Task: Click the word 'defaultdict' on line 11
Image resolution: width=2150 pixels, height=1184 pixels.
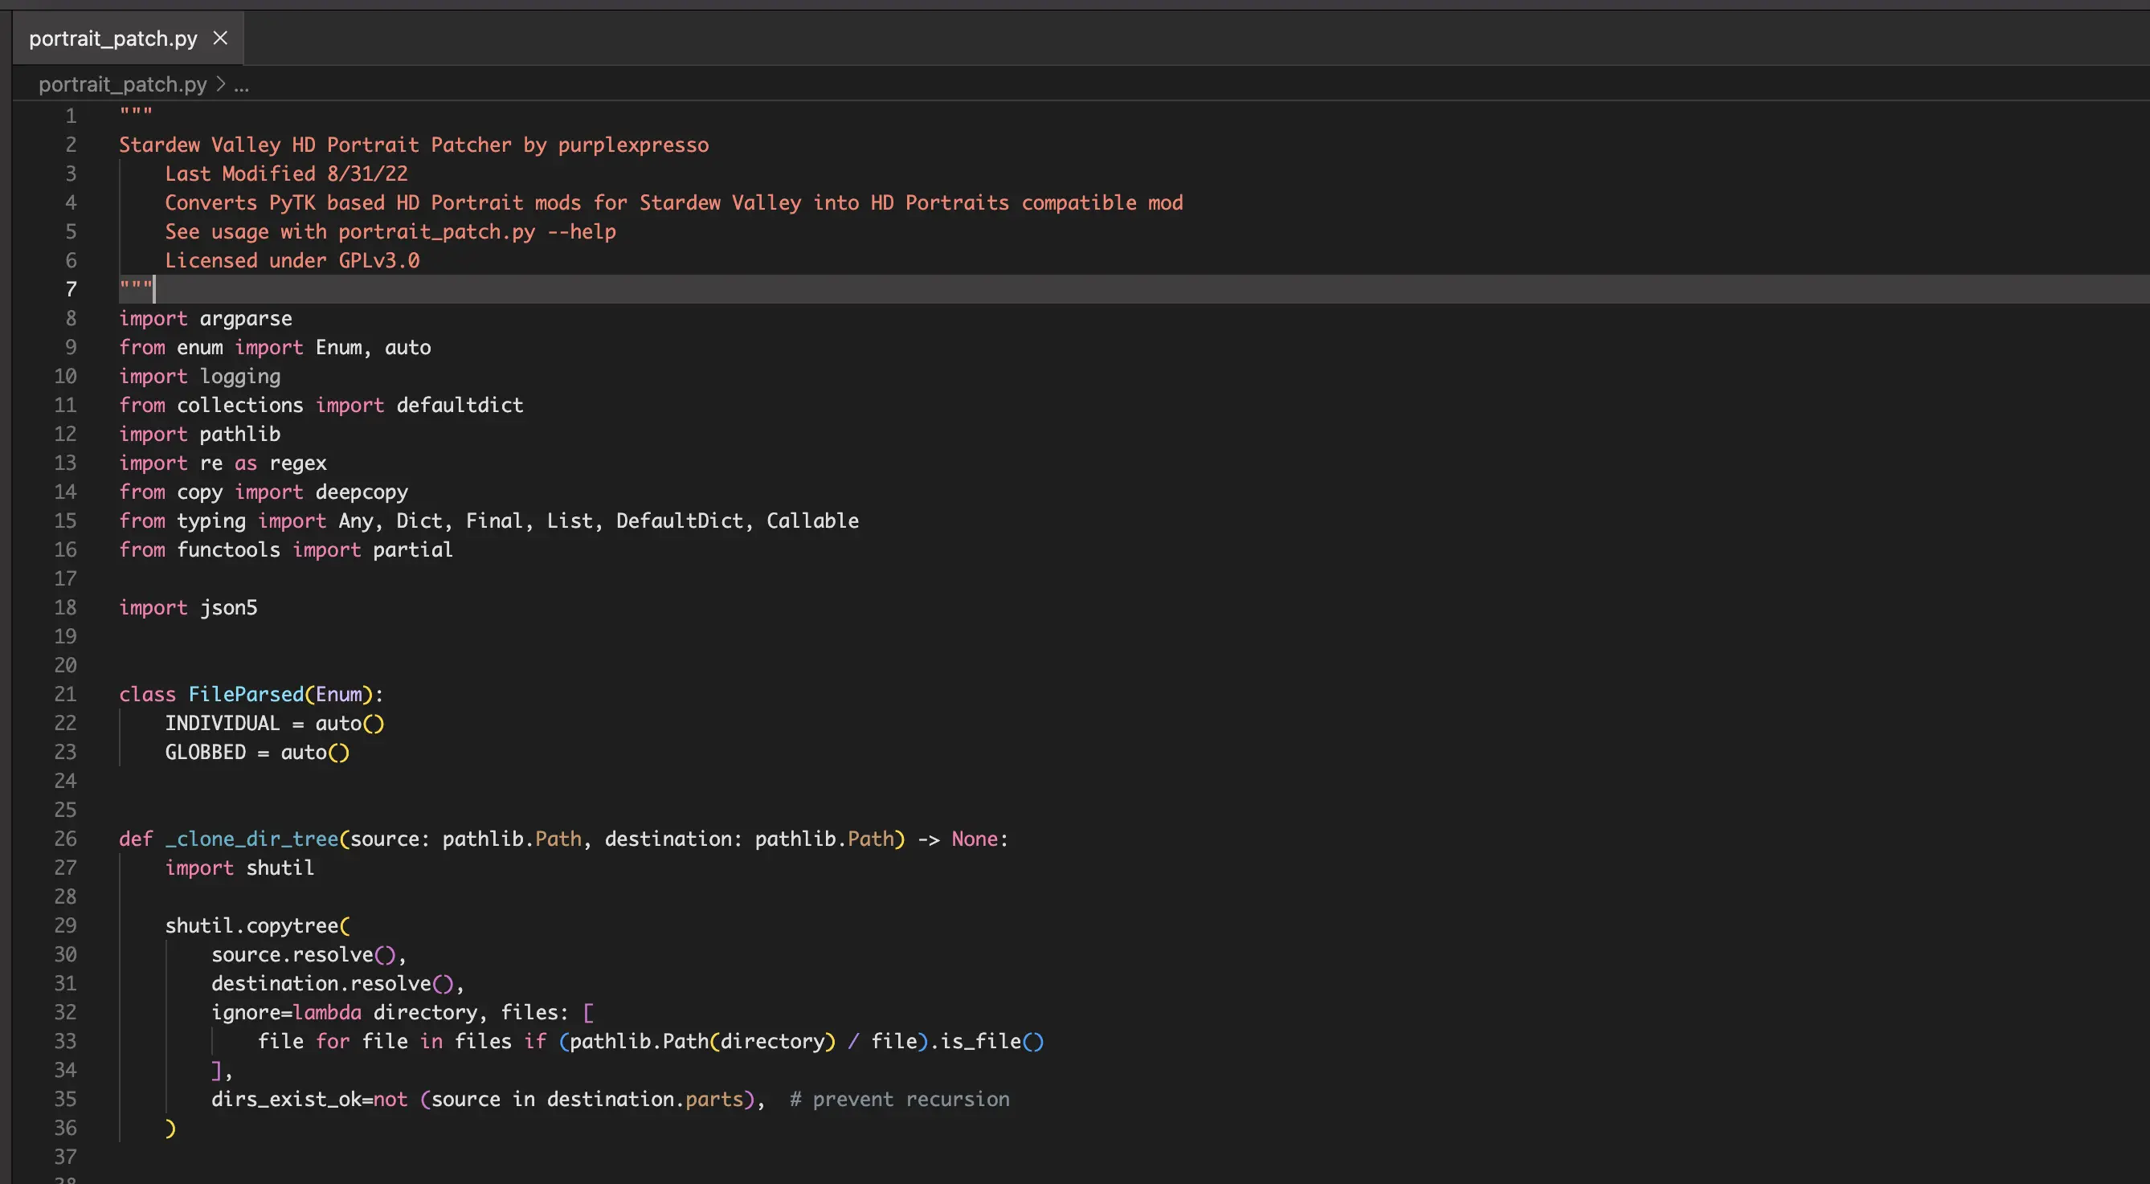Action: click(460, 405)
